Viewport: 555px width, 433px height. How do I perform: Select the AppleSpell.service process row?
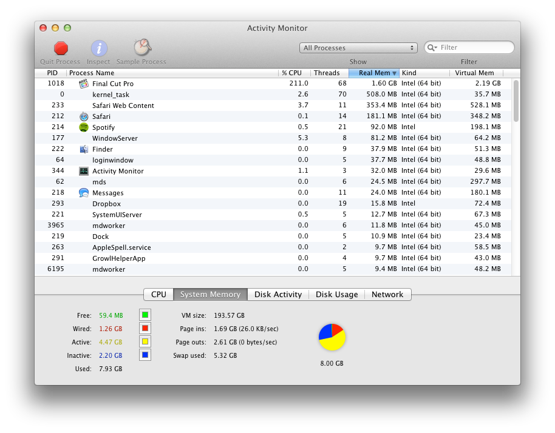tap(273, 247)
